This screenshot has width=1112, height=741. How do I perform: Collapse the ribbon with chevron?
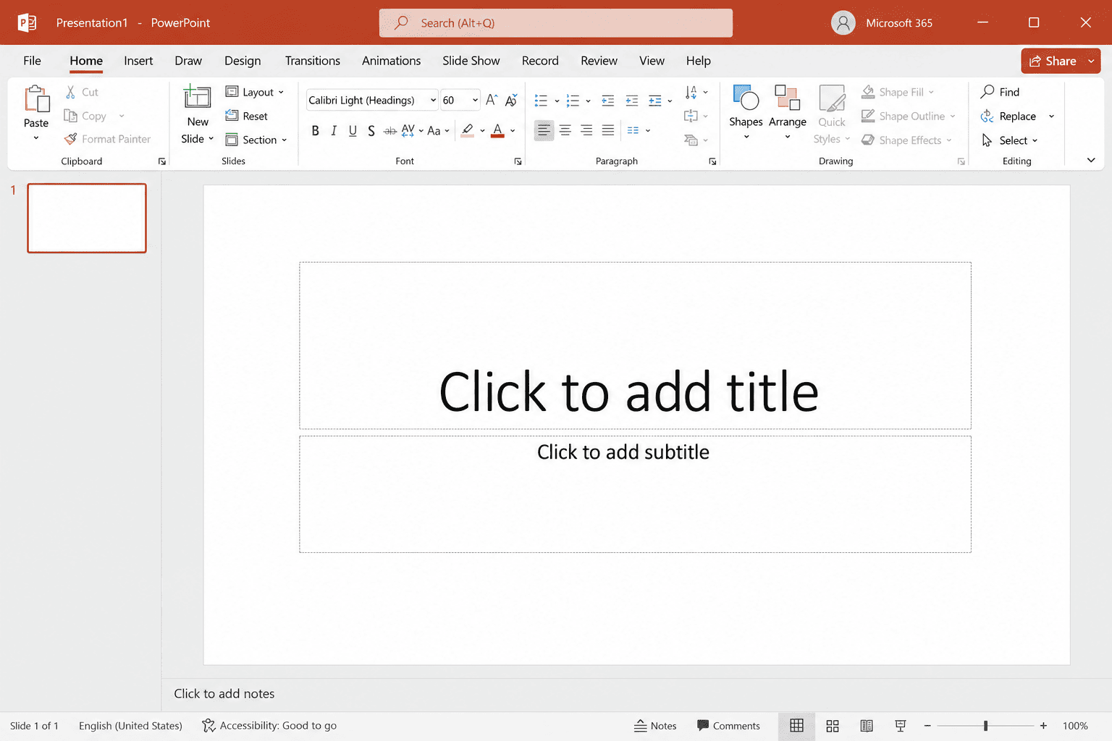pyautogui.click(x=1091, y=161)
